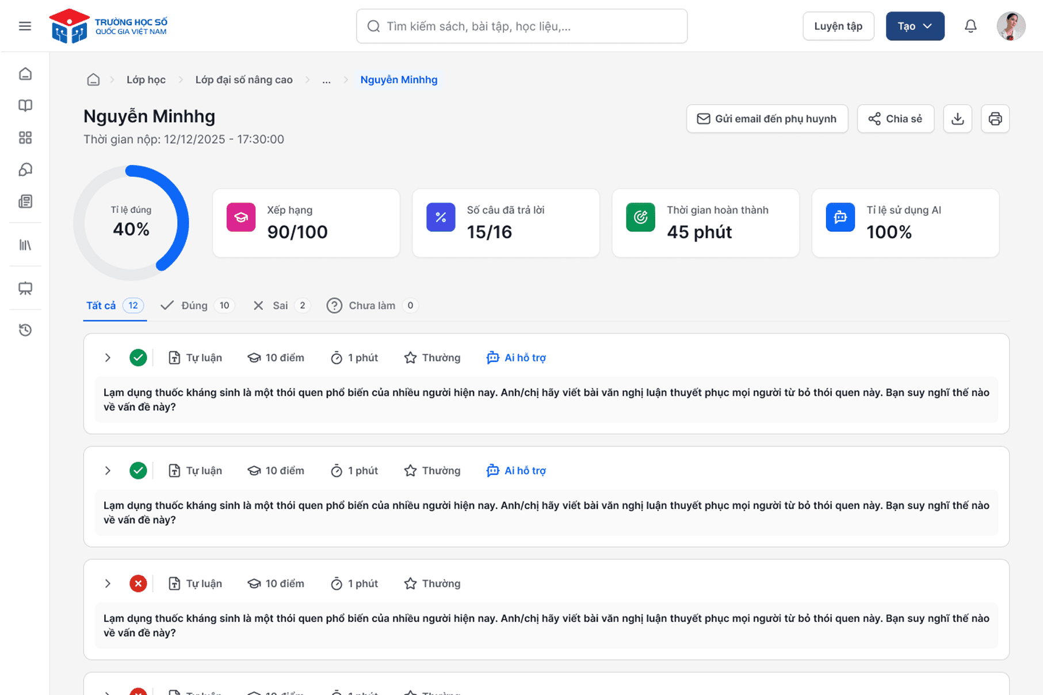Viewport: 1043px width, 695px height.
Task: Open the book icon in sidebar
Action: point(25,105)
